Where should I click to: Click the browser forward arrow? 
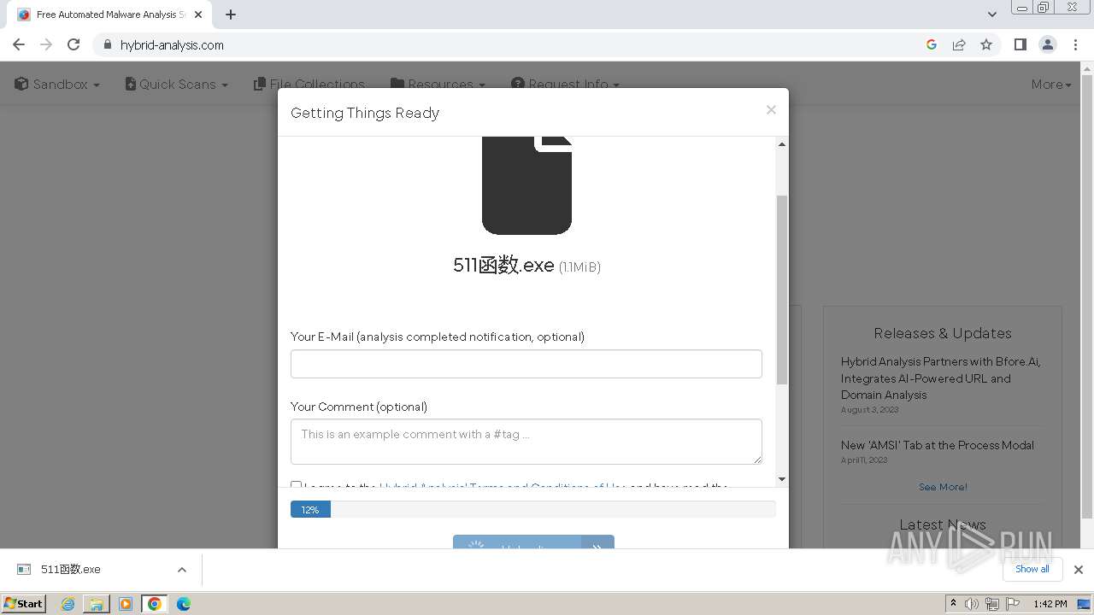pyautogui.click(x=46, y=44)
